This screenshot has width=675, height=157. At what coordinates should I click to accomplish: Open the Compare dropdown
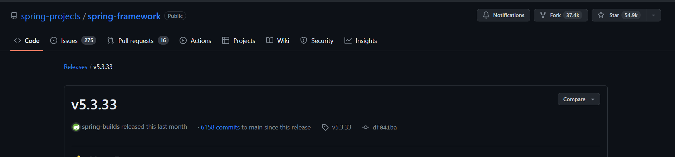tap(578, 99)
